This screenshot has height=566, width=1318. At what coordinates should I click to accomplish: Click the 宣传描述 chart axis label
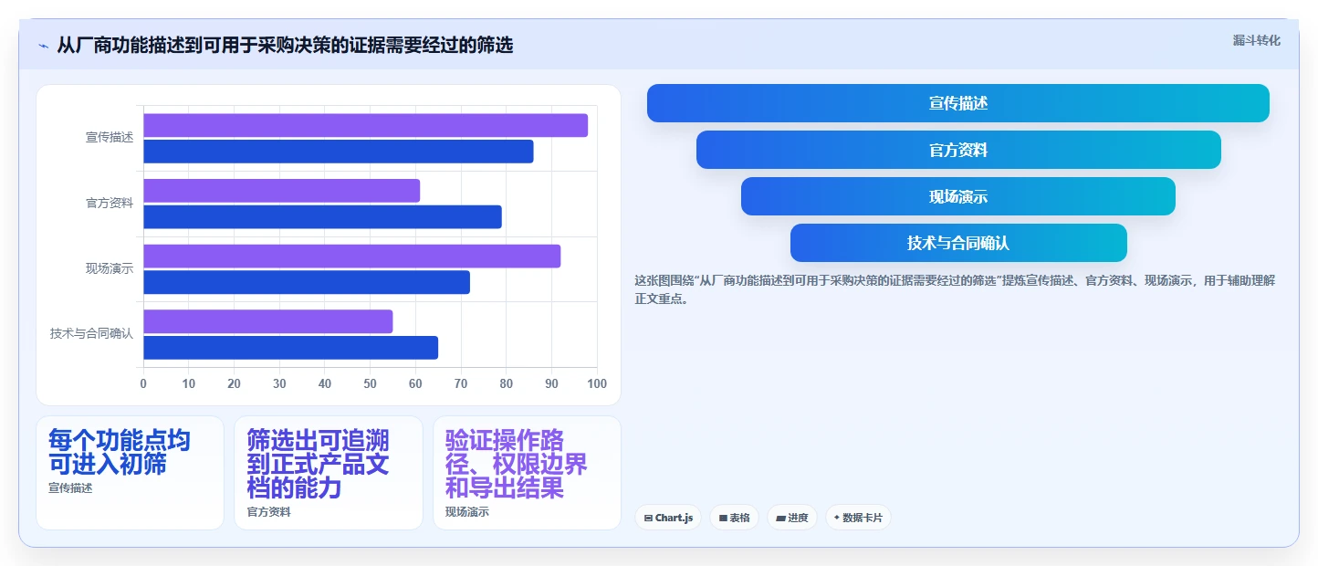point(110,138)
